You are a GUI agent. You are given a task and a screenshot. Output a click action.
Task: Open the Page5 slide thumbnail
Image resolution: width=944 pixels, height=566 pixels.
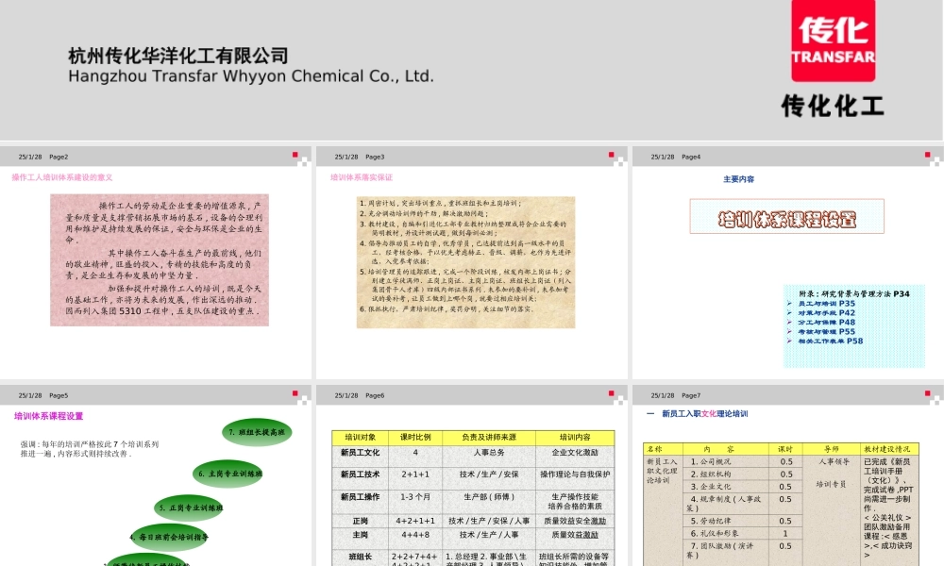[x=156, y=475]
